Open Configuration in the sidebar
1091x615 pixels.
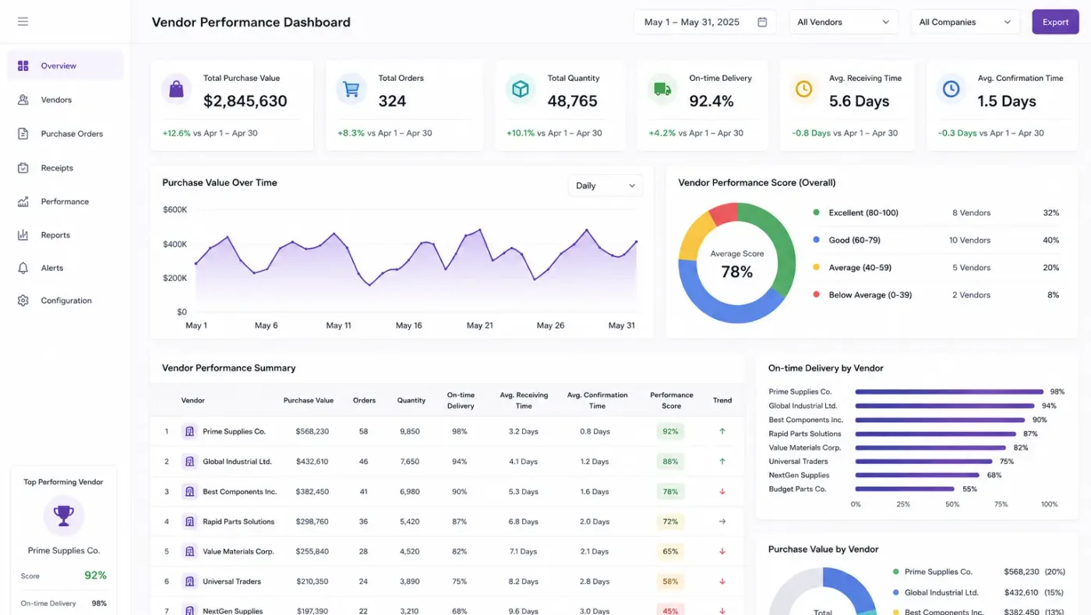(65, 300)
